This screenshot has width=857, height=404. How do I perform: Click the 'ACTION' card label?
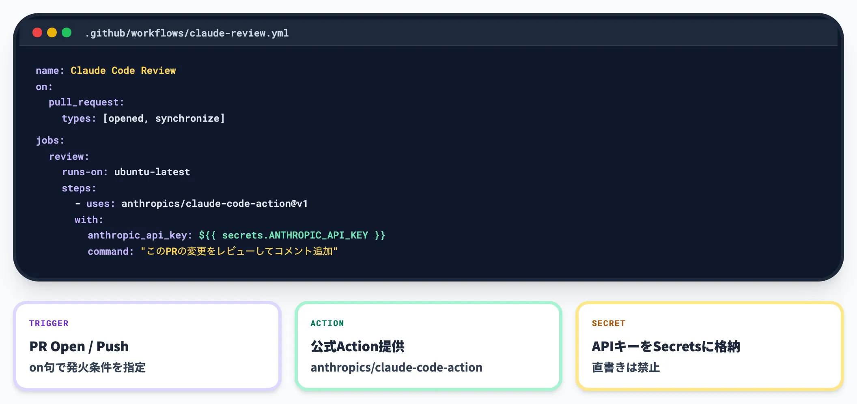[327, 323]
